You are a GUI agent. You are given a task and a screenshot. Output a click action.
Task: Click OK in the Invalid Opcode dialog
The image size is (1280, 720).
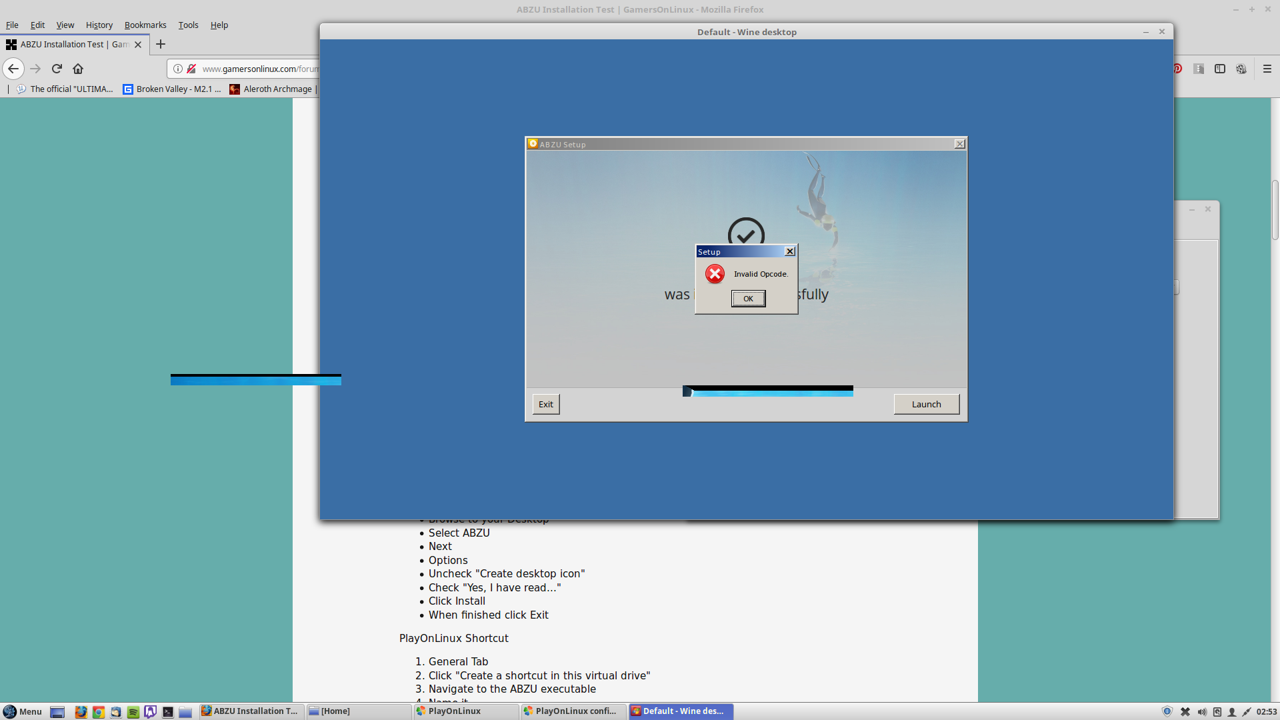748,299
